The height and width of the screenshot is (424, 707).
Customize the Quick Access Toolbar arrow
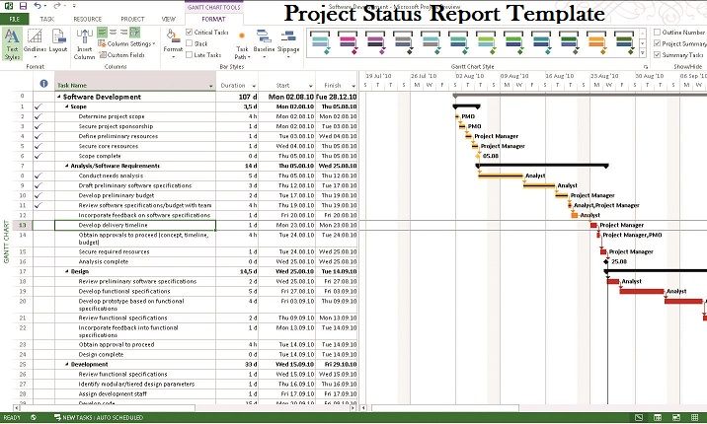(74, 6)
